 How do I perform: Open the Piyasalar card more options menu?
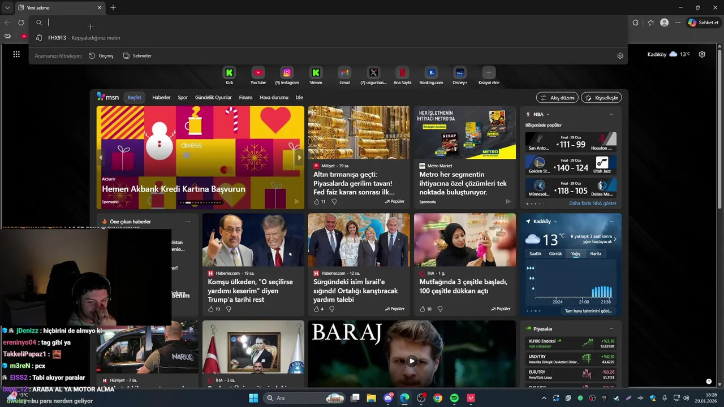(611, 328)
